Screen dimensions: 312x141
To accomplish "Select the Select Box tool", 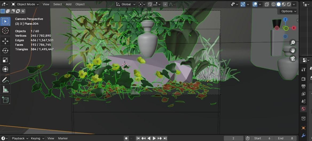I will (x=5, y=21).
